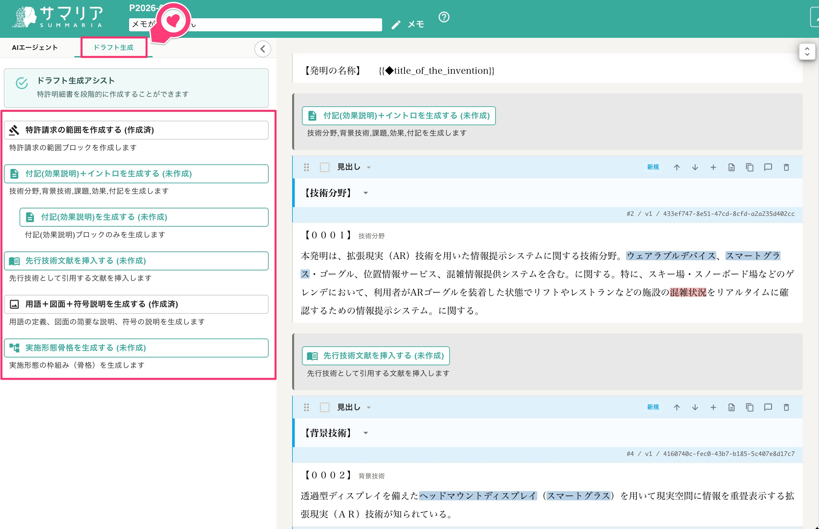The height and width of the screenshot is (529, 819).
Task: Click sidebar 付記(効果説明)+イントロを生成する button
Action: pos(136,174)
